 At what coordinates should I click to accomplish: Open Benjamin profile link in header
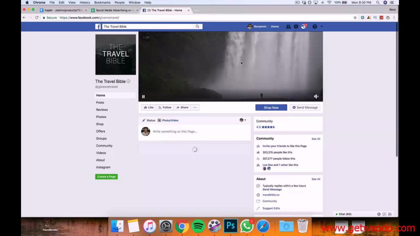coord(257,26)
